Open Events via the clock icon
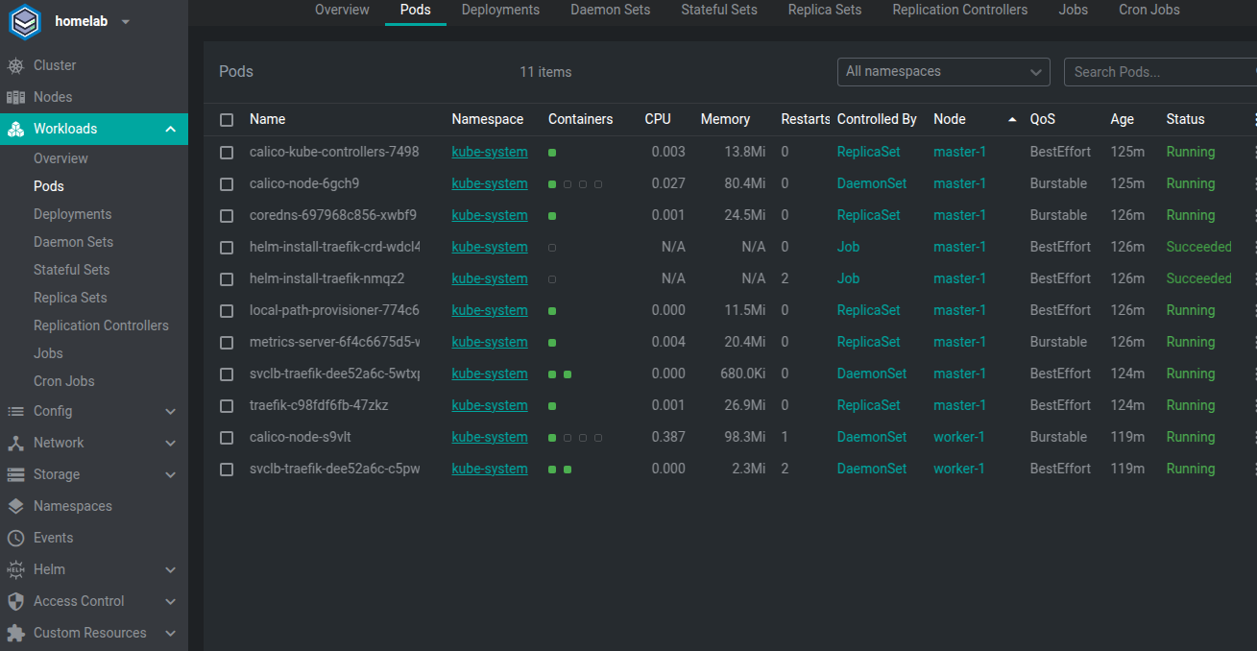The height and width of the screenshot is (651, 1257). pyautogui.click(x=15, y=538)
